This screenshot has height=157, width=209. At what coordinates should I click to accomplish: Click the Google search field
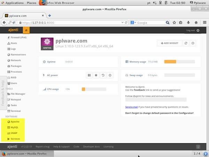[x=151, y=23]
